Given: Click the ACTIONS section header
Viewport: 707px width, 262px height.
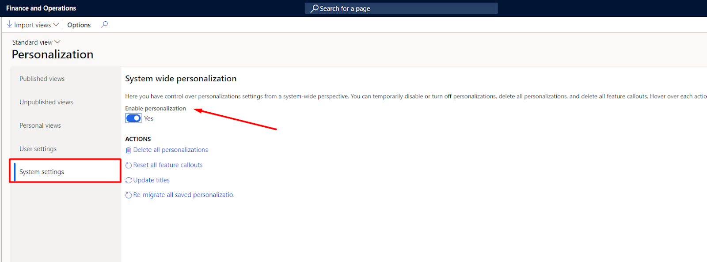Looking at the screenshot, I should 138,139.
